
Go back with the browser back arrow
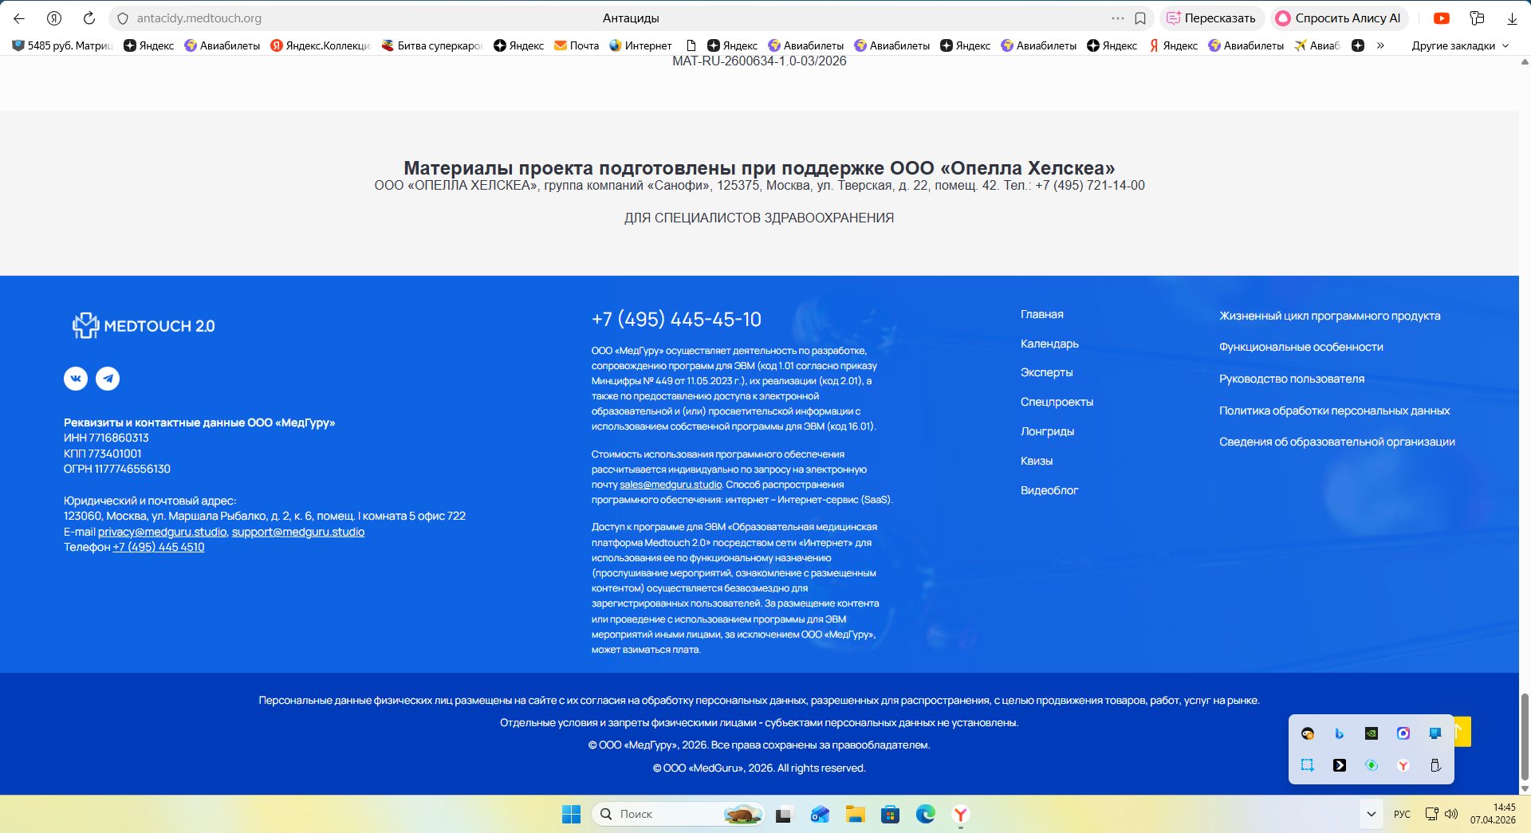(x=19, y=18)
